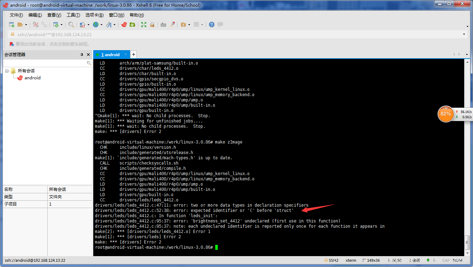Pin the session manager panel
The image size is (473, 267).
(82, 55)
